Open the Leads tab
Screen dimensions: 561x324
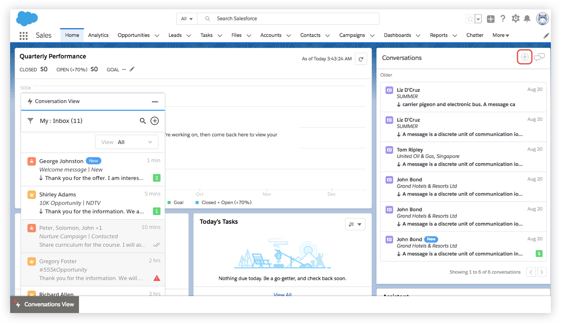click(x=175, y=35)
